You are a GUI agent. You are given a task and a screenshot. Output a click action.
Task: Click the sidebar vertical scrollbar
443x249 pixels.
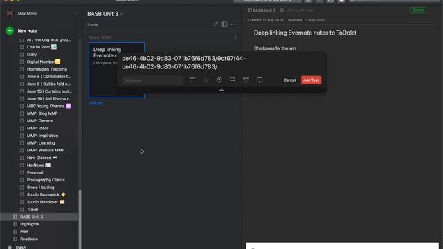[80, 219]
